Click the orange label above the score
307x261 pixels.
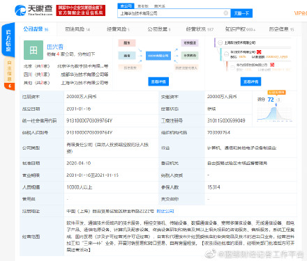276,93
